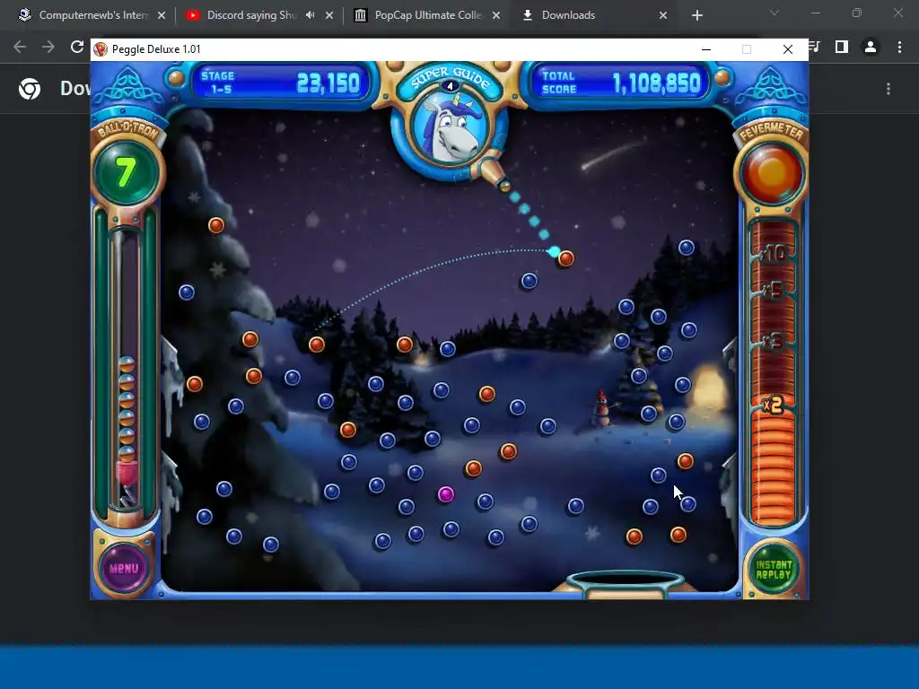
Task: Click the unicorn Super Guide character portrait
Action: pos(451,130)
